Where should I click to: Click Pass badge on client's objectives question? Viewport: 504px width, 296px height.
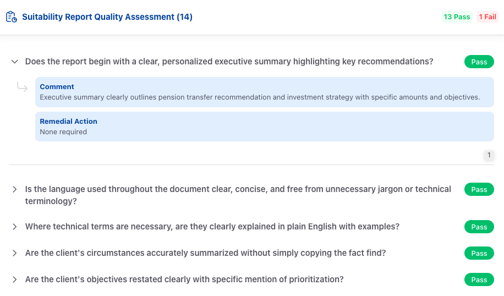tap(479, 279)
